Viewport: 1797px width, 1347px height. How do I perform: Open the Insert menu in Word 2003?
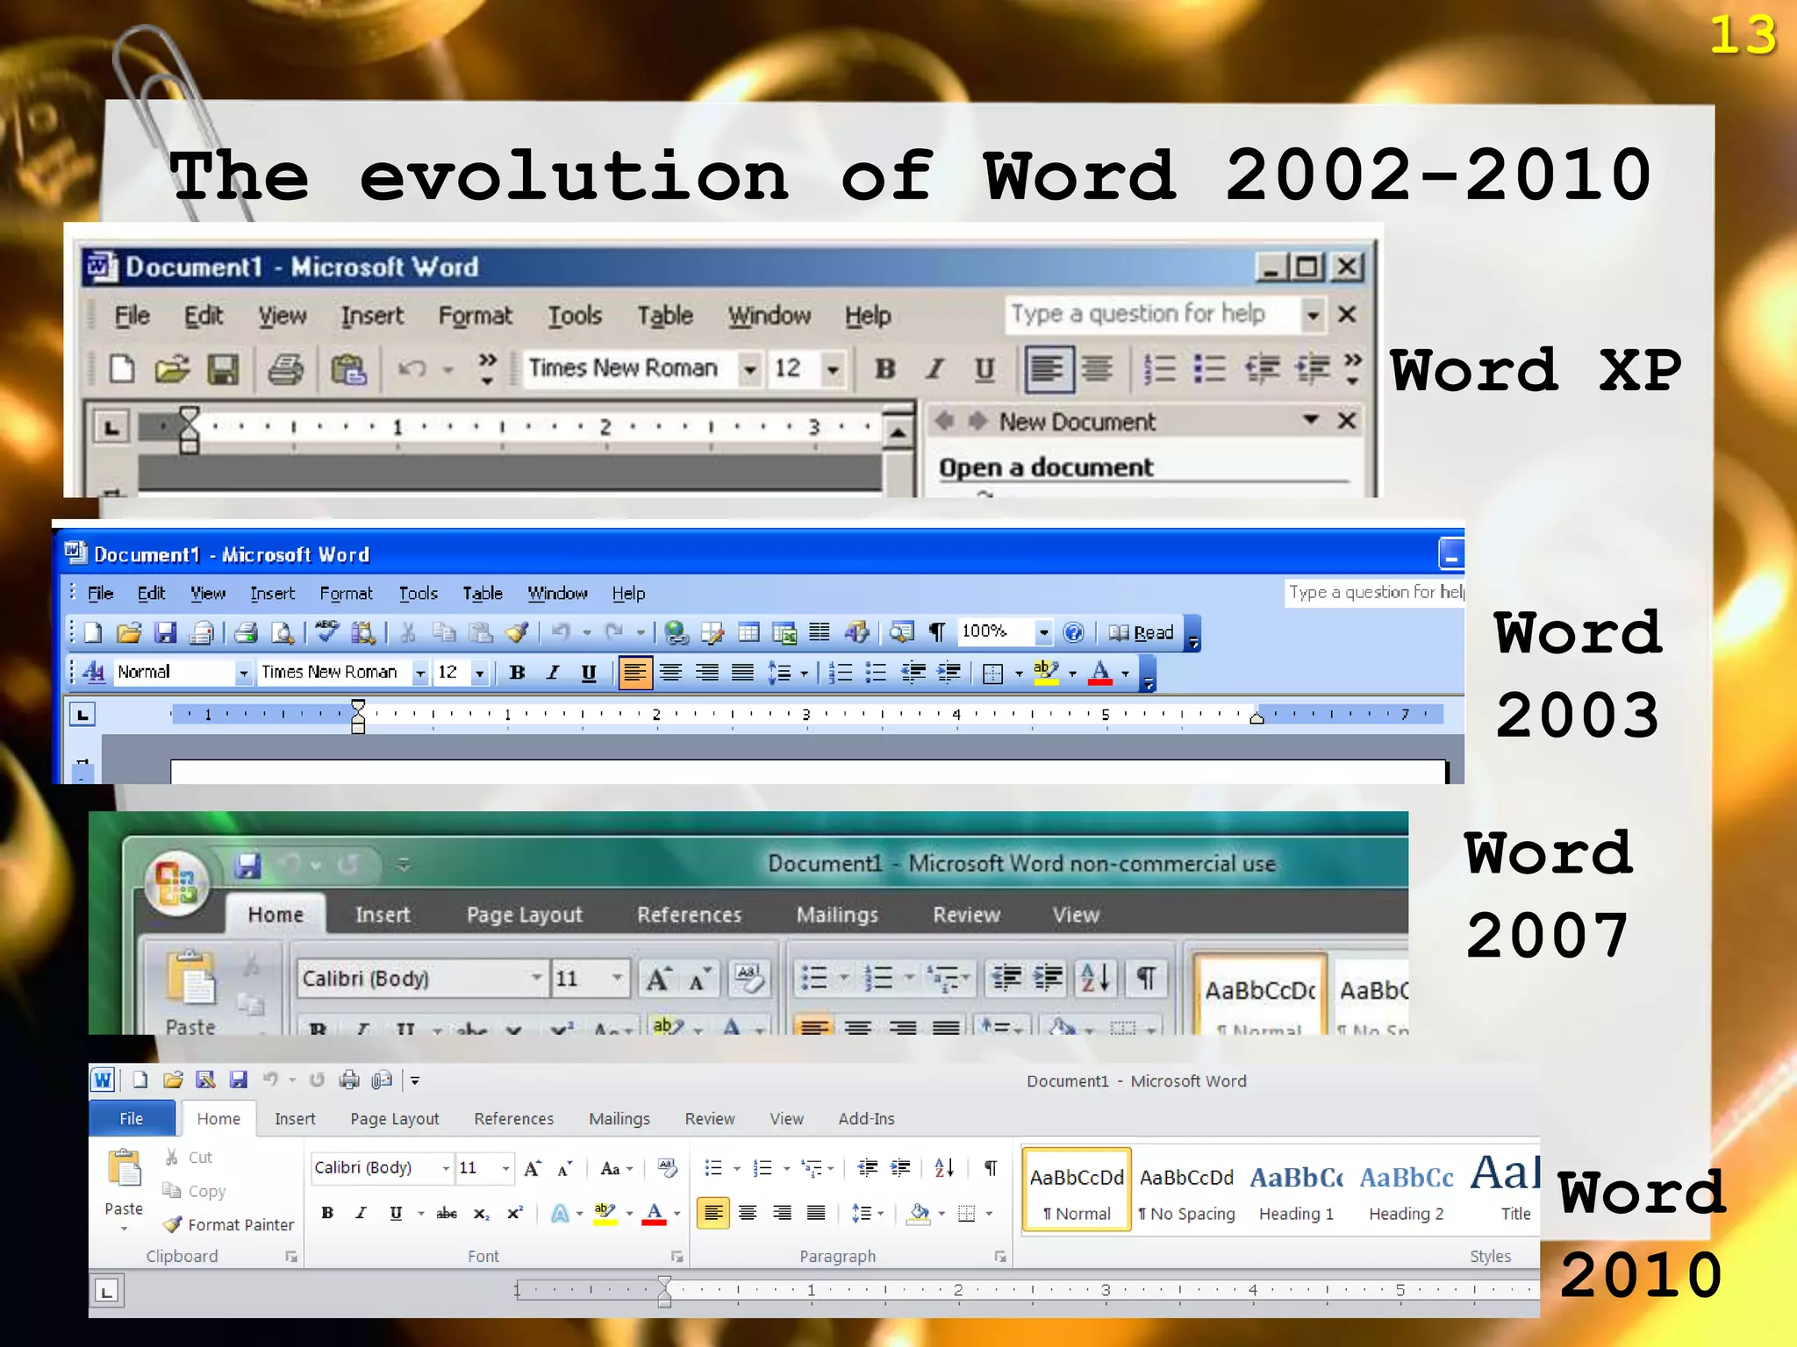[x=272, y=594]
